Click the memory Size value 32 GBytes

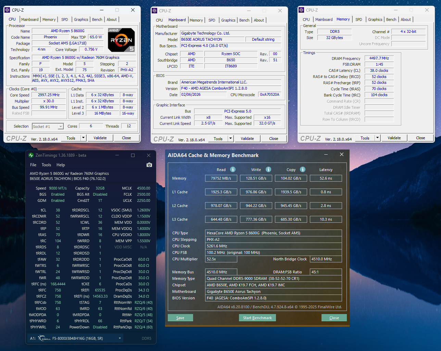[335, 38]
